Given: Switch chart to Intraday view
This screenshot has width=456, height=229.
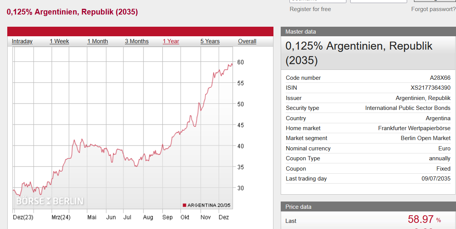Looking at the screenshot, I should pyautogui.click(x=22, y=41).
